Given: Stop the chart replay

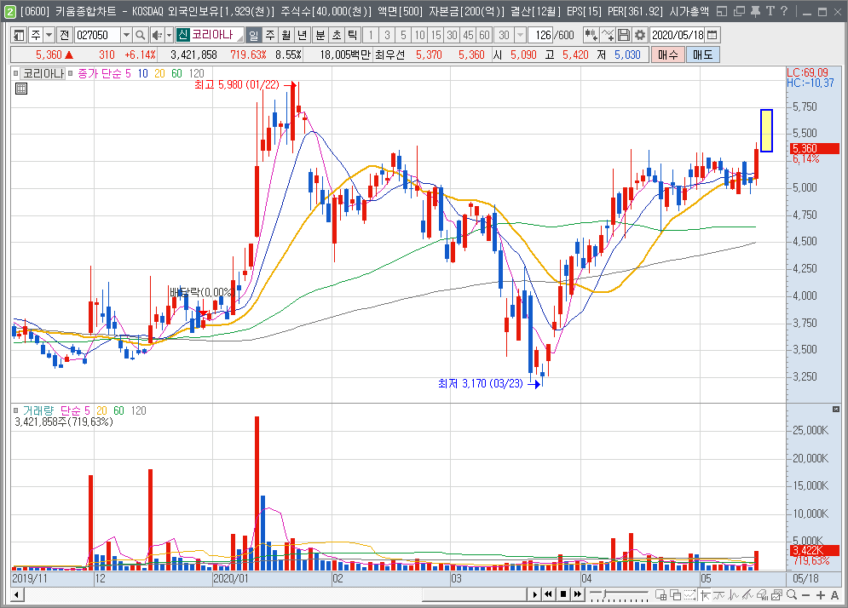Looking at the screenshot, I should click(563, 594).
